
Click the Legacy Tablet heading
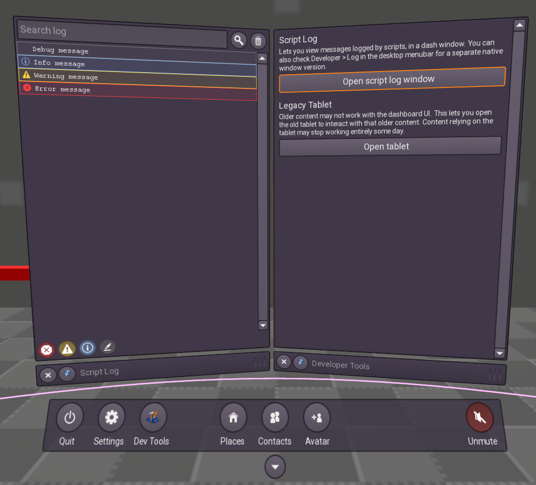pos(305,105)
